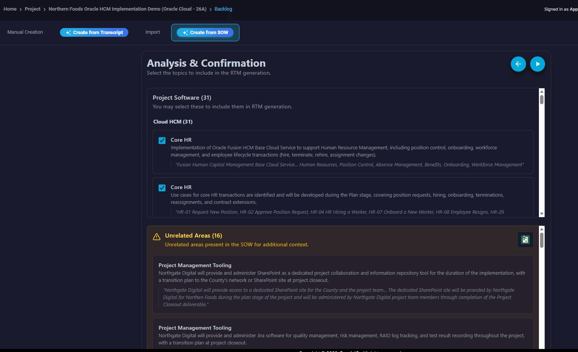Click the Backlog breadcrumb link
The width and height of the screenshot is (578, 352).
tap(223, 9)
